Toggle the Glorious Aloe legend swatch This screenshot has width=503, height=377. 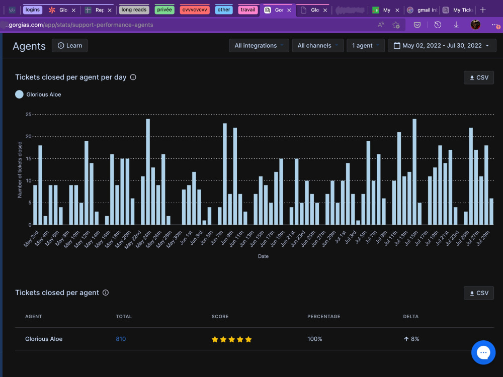(x=19, y=95)
